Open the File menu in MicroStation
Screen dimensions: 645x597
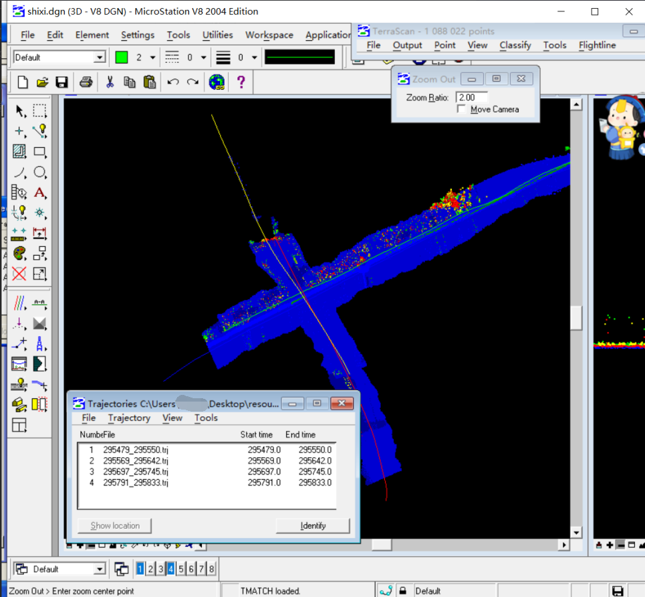[27, 35]
